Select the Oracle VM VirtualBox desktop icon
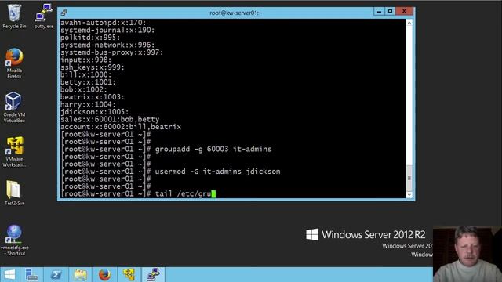 click(14, 107)
